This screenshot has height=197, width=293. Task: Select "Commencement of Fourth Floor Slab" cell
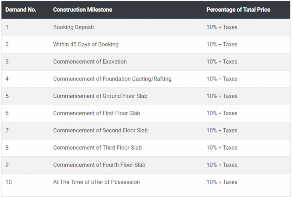pyautogui.click(x=99, y=165)
